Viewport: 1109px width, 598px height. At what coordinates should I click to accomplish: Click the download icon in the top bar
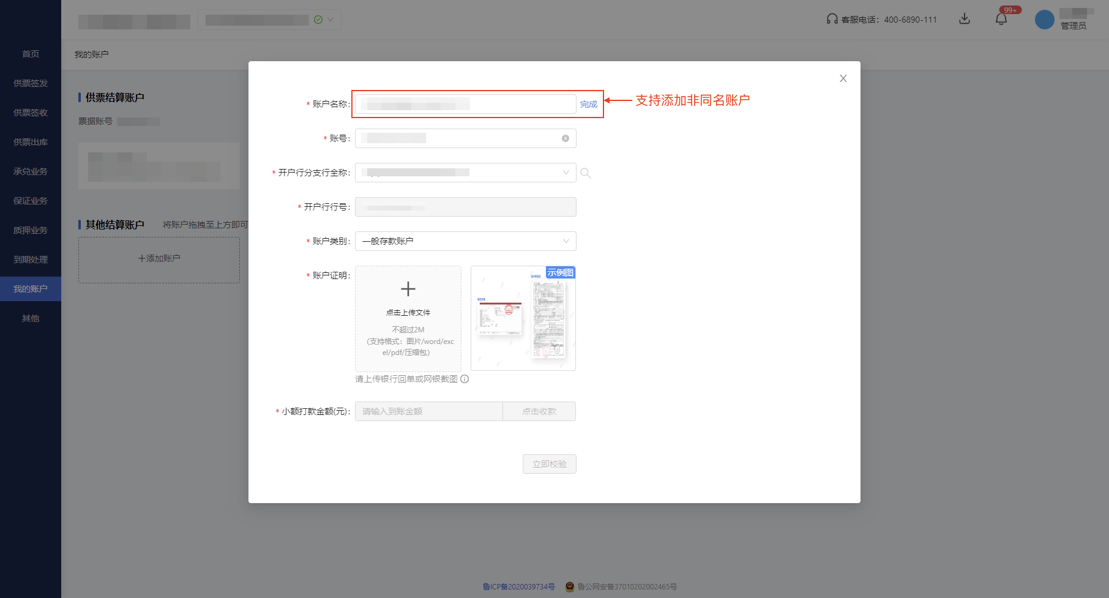point(965,19)
